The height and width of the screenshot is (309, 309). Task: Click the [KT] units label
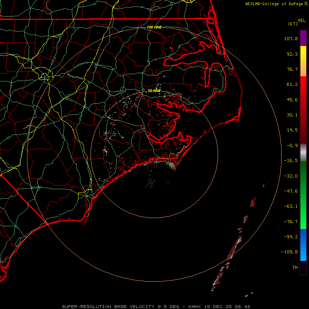(x=293, y=24)
